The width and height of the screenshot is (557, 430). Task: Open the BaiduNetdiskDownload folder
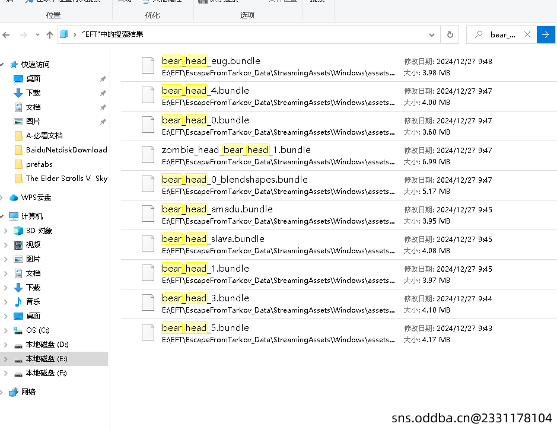[x=66, y=150]
